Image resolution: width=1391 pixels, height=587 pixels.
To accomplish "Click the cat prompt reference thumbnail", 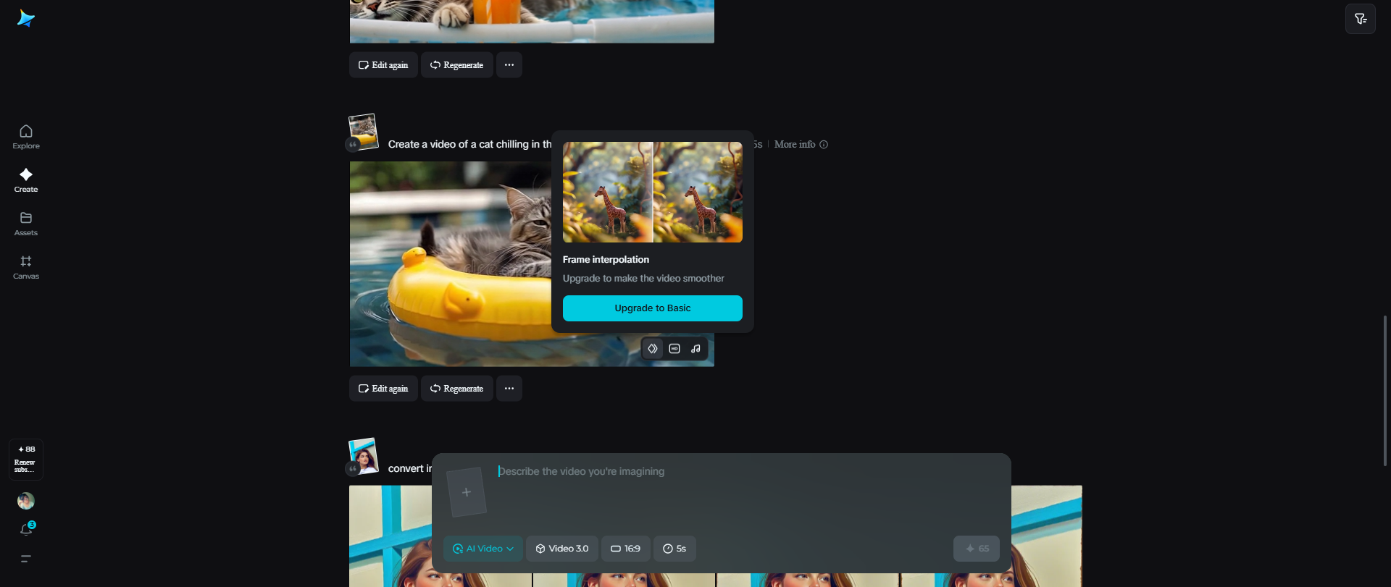I will coord(363,132).
